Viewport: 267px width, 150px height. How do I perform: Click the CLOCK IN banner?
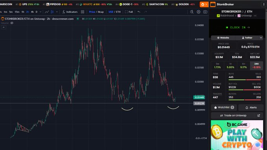point(238,27)
